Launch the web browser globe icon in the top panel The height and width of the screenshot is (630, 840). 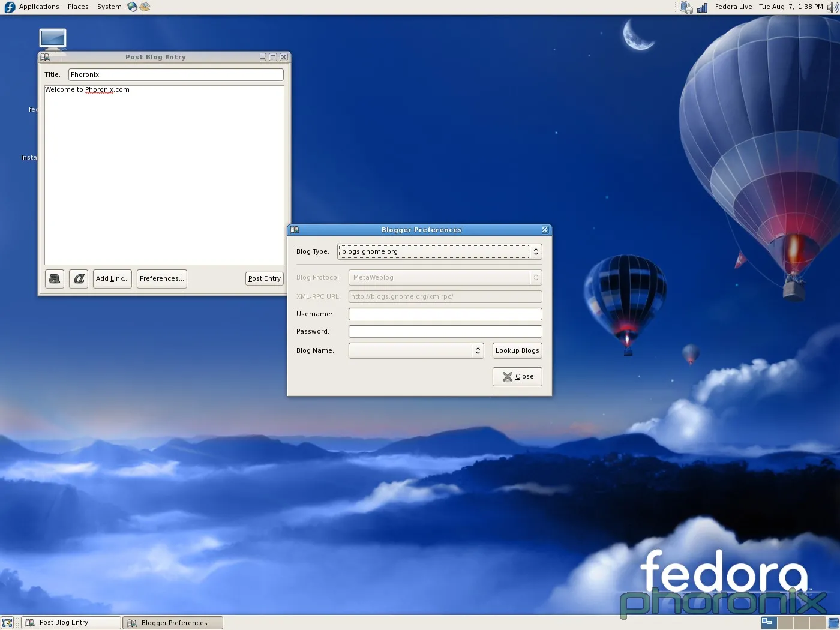click(x=133, y=7)
